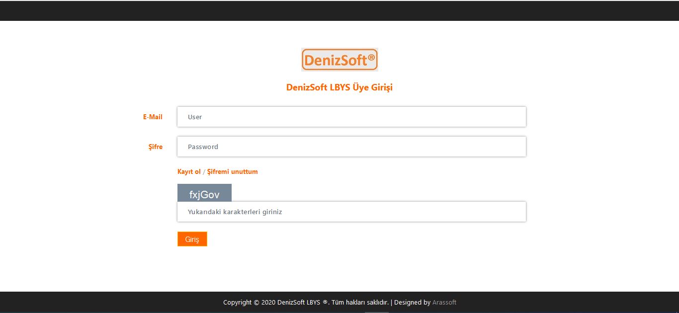Click the Şifre field label
Viewport: 679px width, 313px height.
point(156,147)
